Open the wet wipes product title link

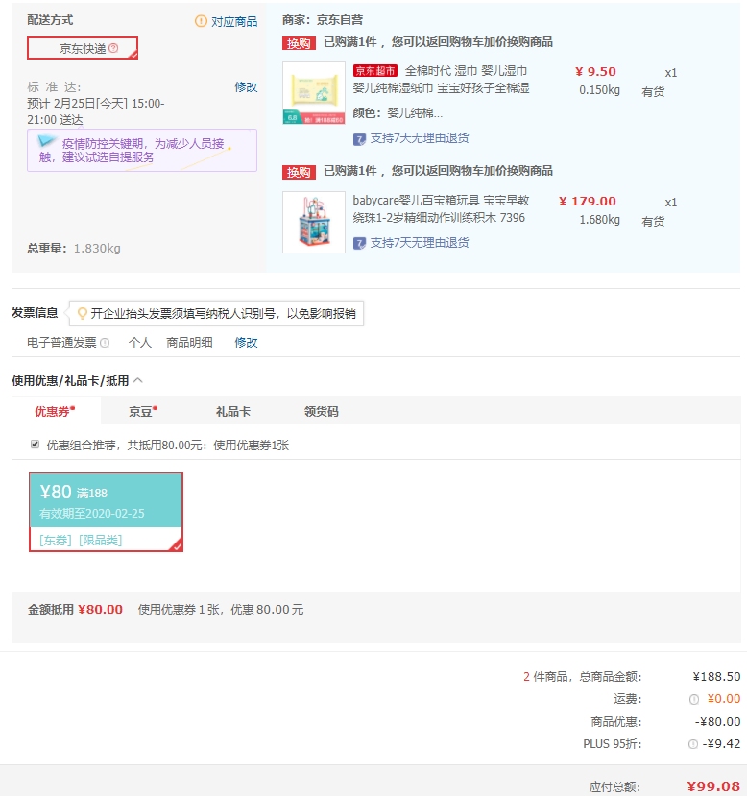[x=441, y=79]
